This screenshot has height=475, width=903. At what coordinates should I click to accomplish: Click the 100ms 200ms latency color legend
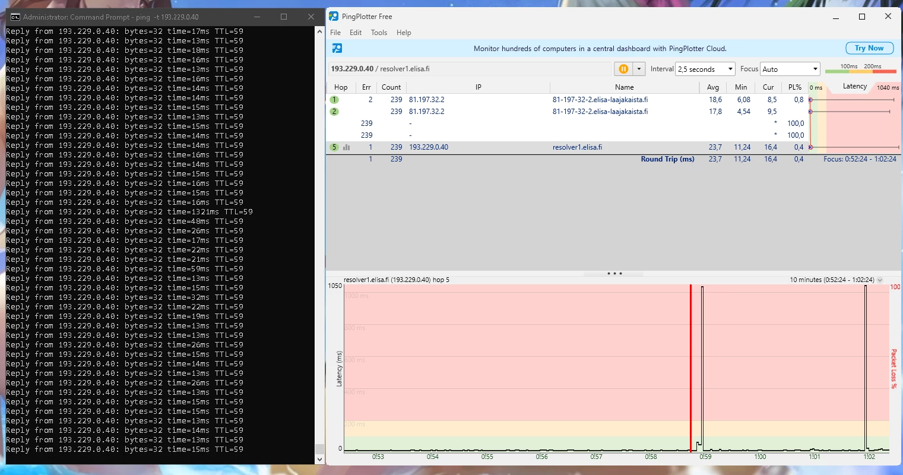point(860,69)
